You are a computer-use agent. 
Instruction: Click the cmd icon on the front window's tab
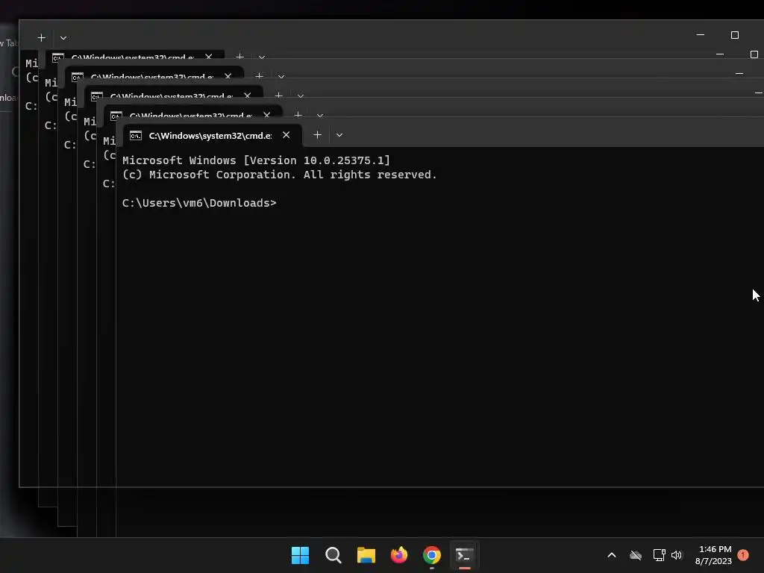point(136,136)
